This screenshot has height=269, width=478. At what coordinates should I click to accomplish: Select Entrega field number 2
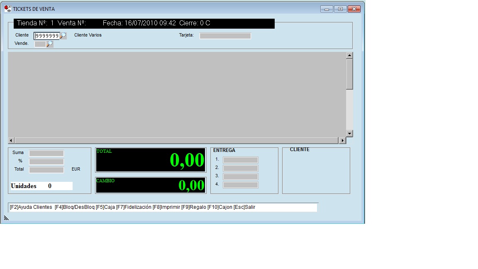(x=240, y=168)
